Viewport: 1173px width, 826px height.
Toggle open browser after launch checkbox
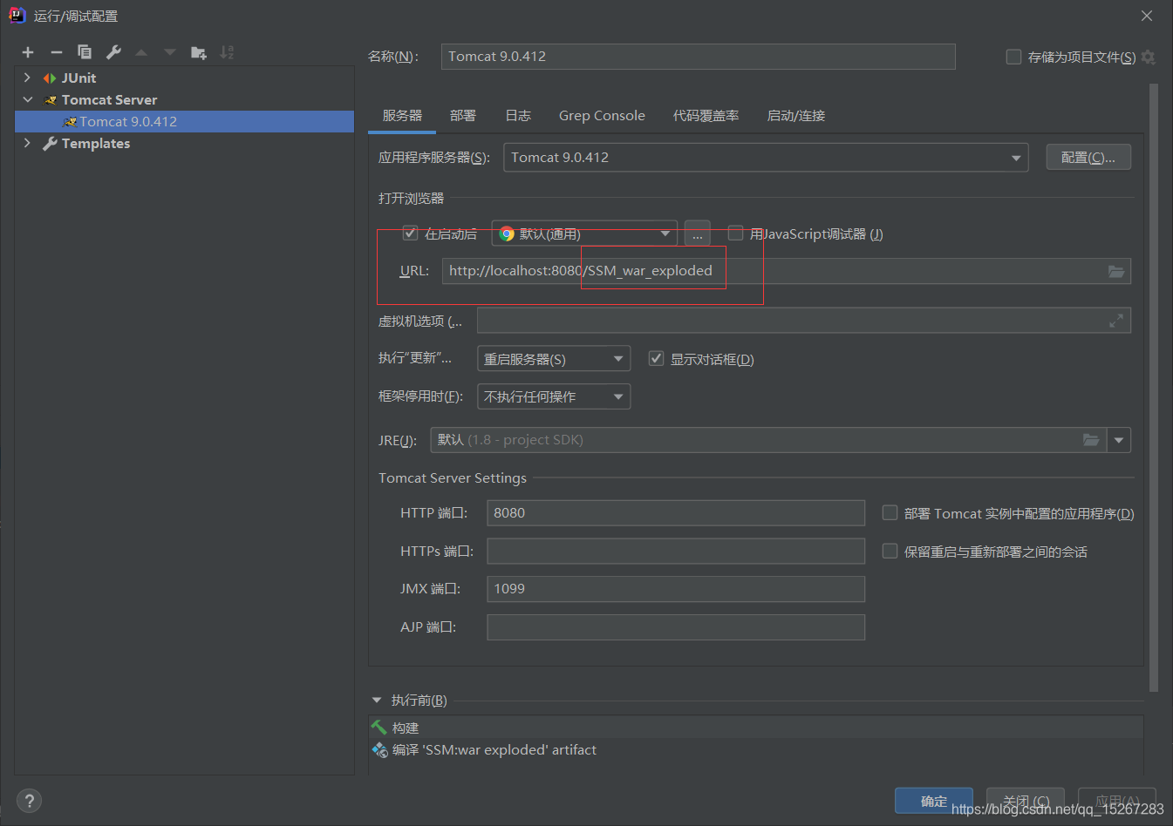(x=410, y=234)
